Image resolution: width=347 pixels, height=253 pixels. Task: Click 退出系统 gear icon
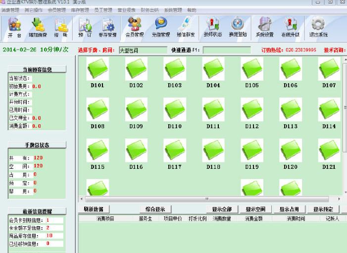pos(318,27)
